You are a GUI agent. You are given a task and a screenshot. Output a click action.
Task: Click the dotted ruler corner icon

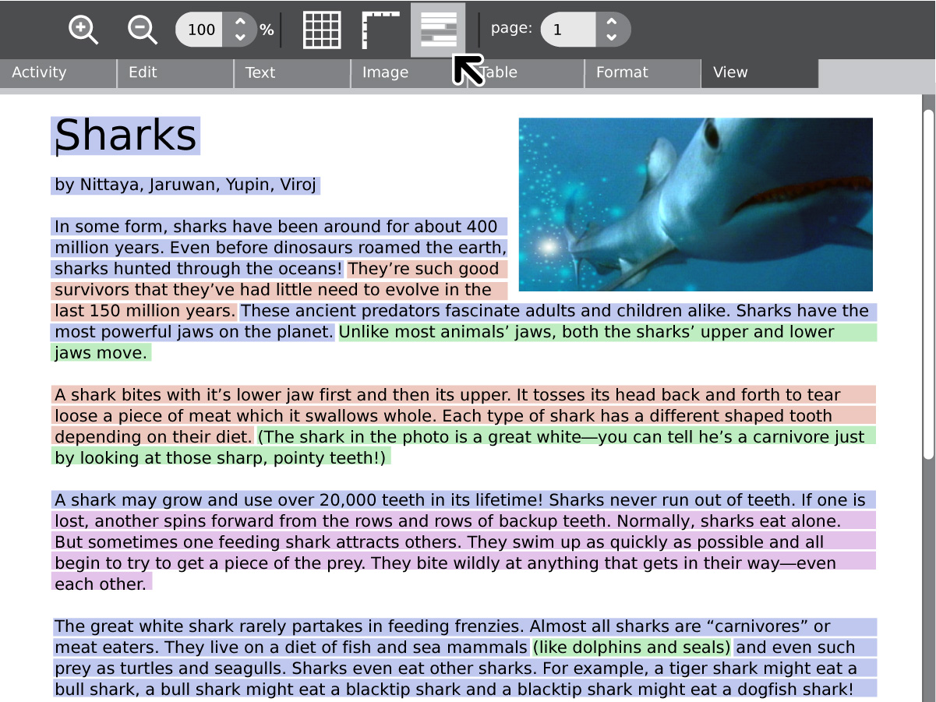[380, 30]
